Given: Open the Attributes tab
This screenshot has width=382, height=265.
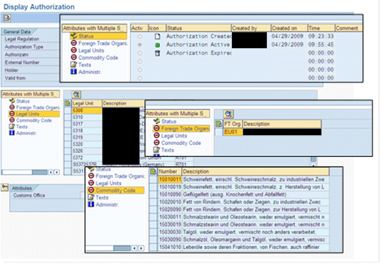Looking at the screenshot, I should point(22,188).
